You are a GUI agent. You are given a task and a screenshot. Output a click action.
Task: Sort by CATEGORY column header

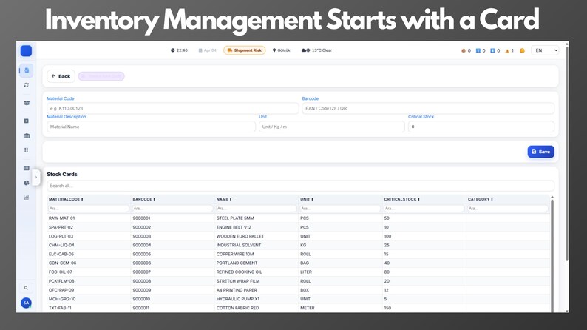click(481, 199)
